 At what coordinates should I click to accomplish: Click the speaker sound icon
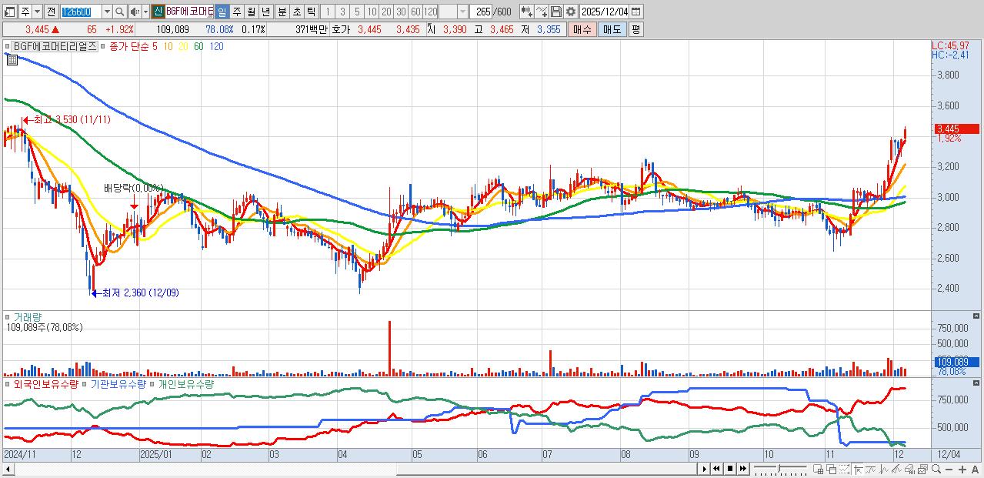(135, 12)
